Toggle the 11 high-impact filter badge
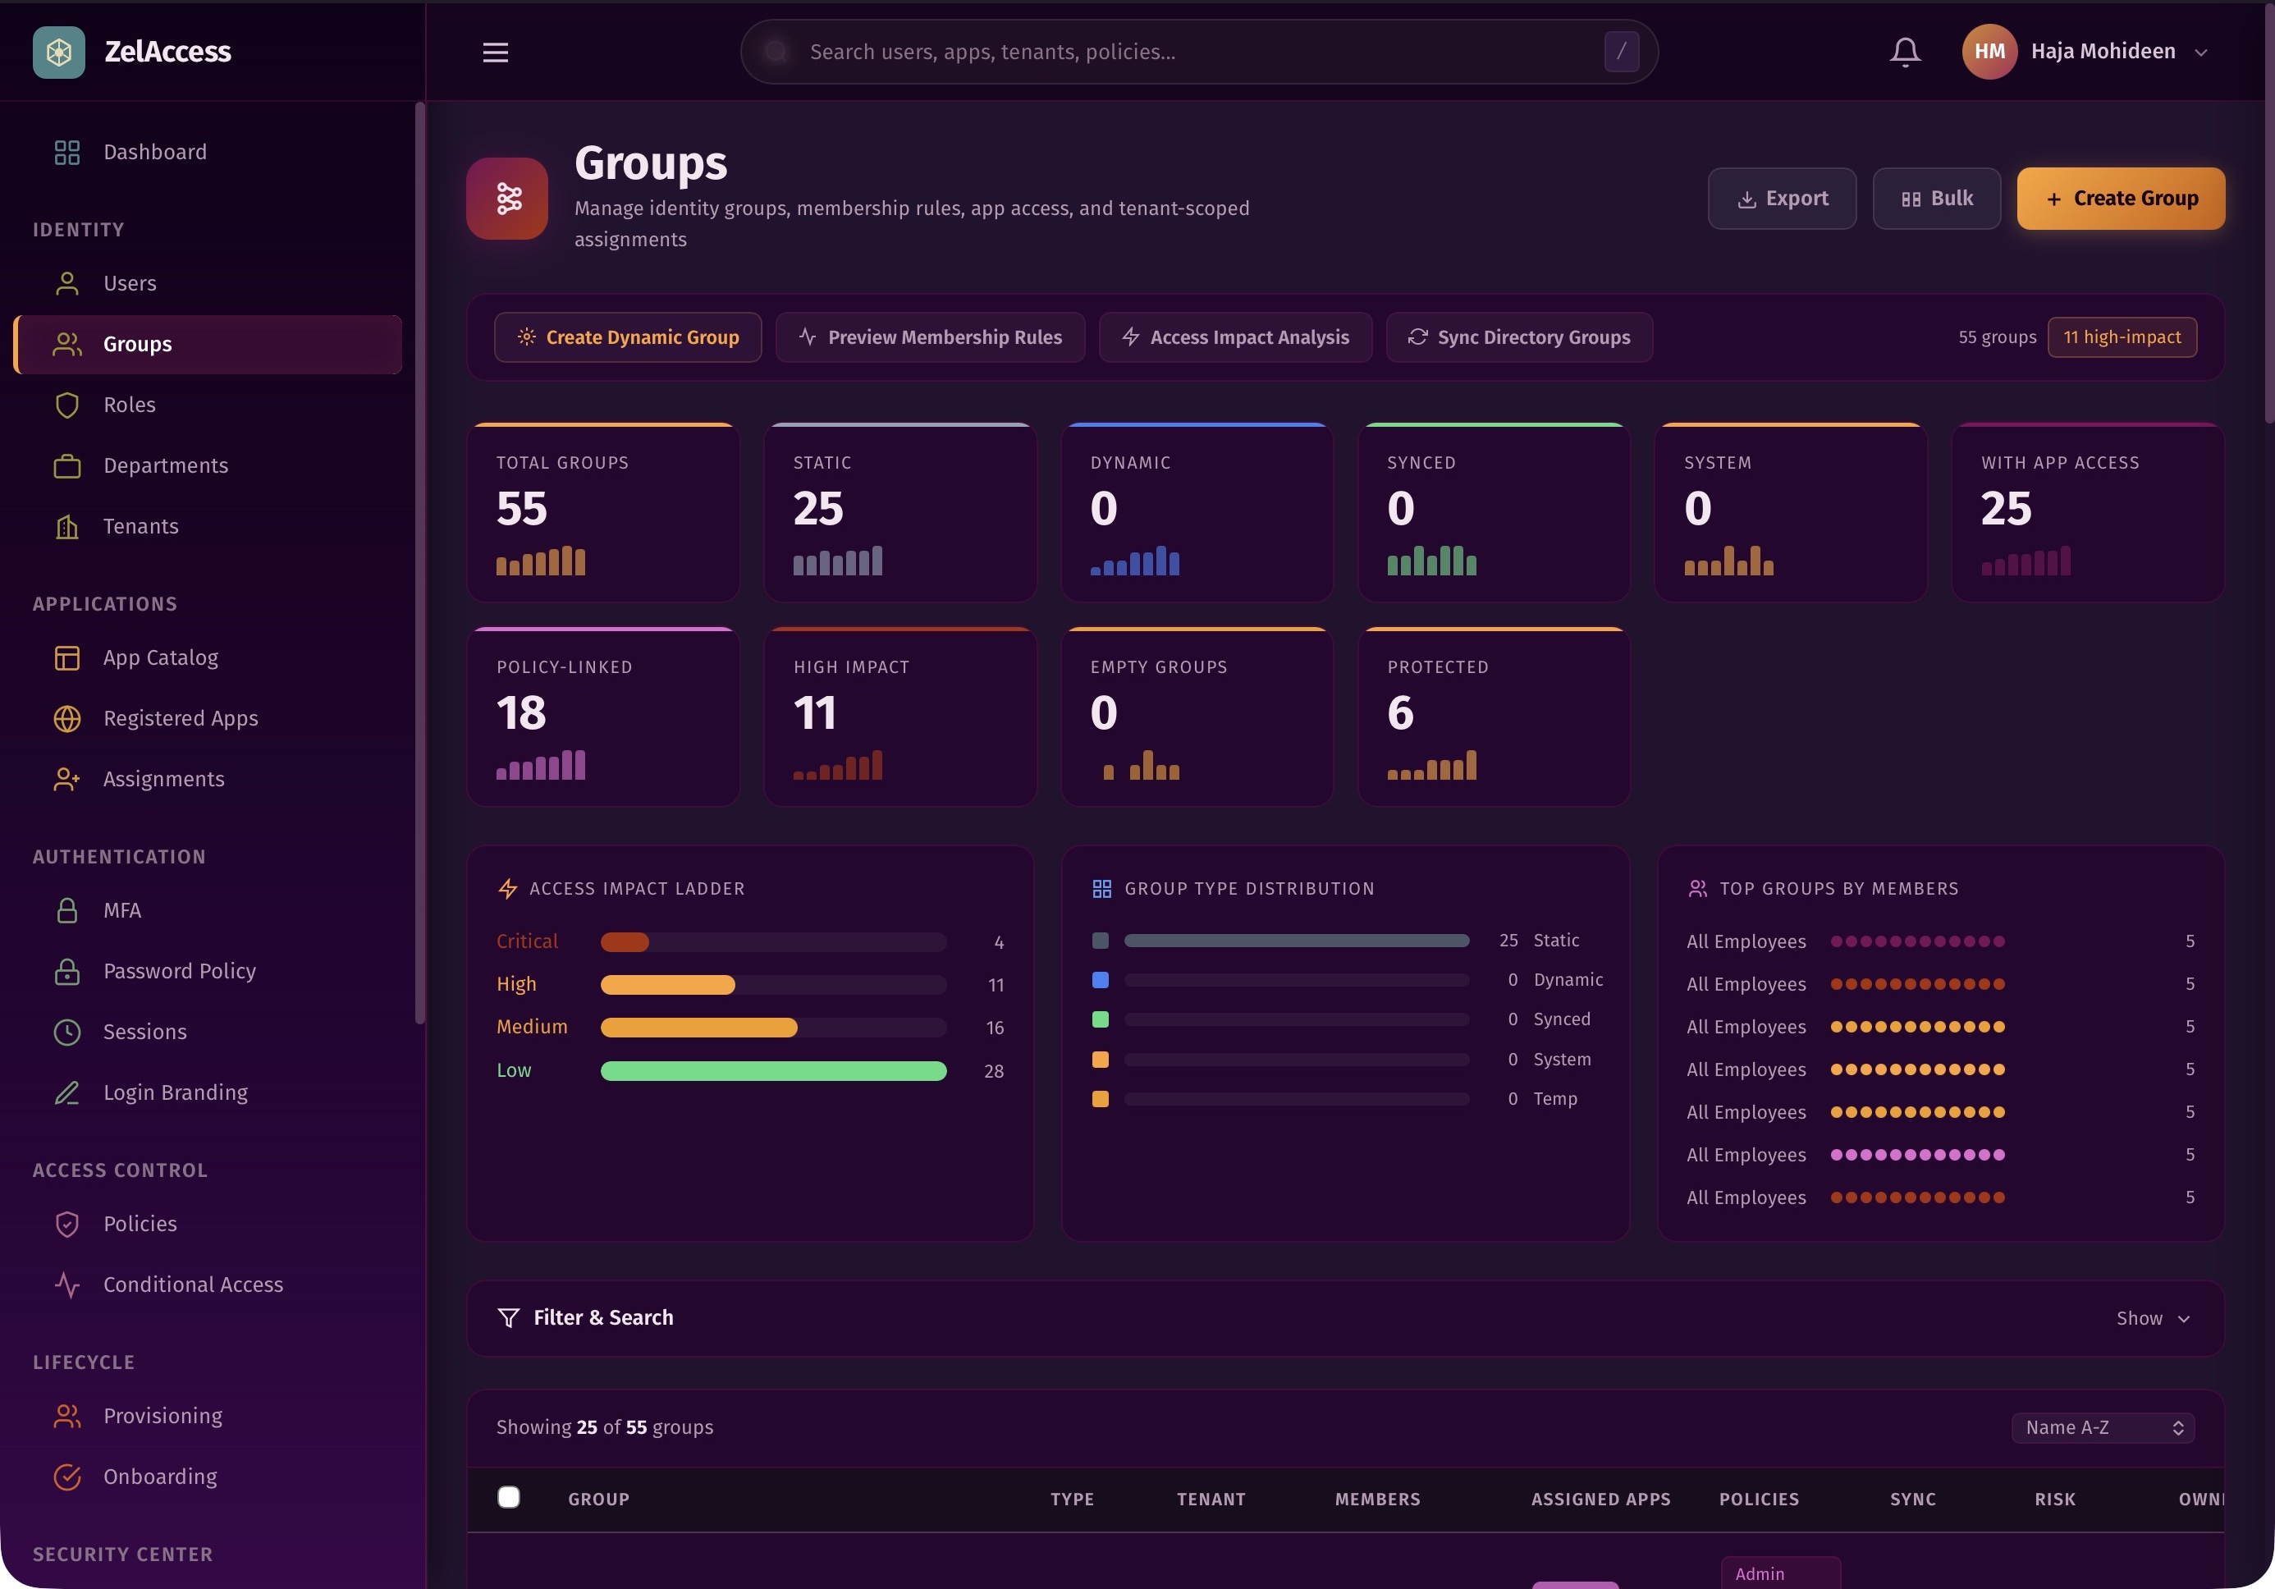 (x=2122, y=337)
